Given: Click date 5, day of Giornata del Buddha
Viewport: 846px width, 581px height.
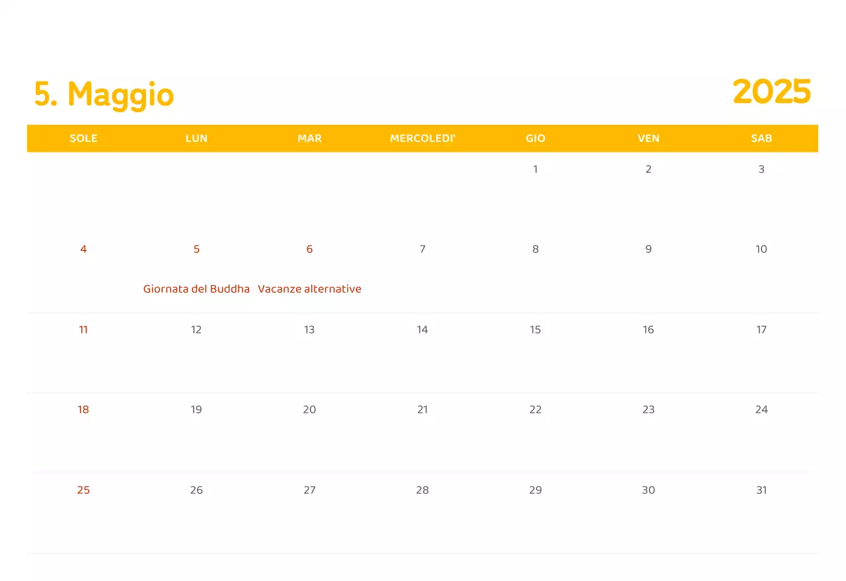Looking at the screenshot, I should click(196, 249).
